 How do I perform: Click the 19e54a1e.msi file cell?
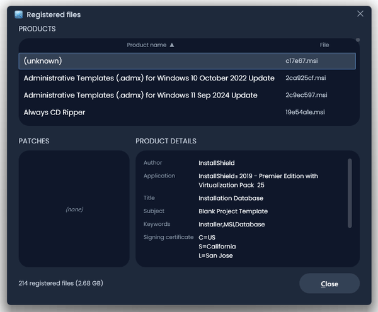point(305,112)
